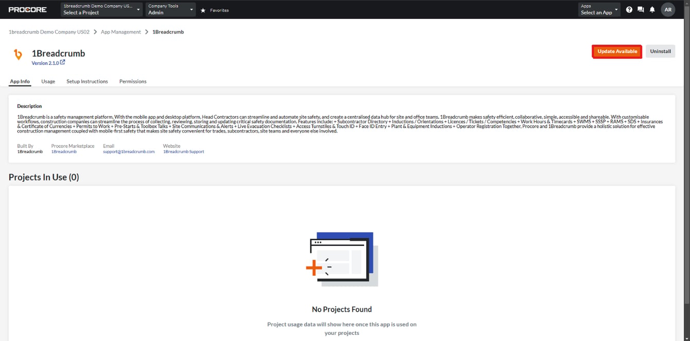Click the Favorites label in the header
The image size is (690, 341).
click(x=219, y=10)
